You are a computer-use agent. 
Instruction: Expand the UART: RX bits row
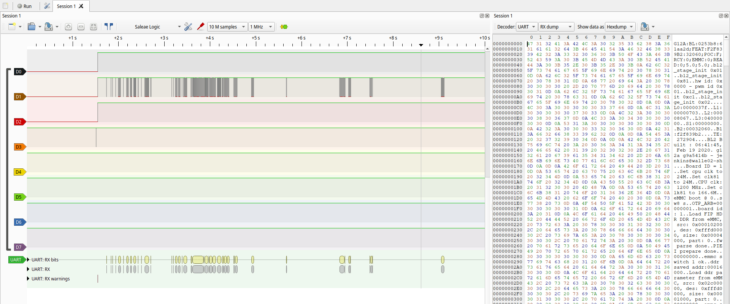[28, 260]
